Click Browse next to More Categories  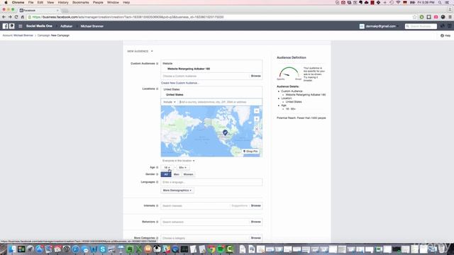click(x=255, y=238)
